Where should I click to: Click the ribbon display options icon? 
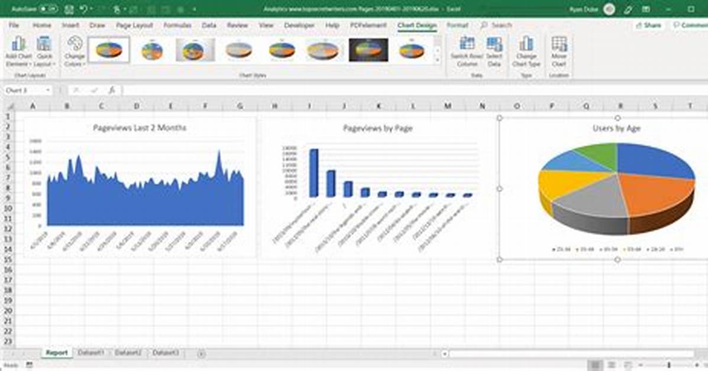pos(646,9)
